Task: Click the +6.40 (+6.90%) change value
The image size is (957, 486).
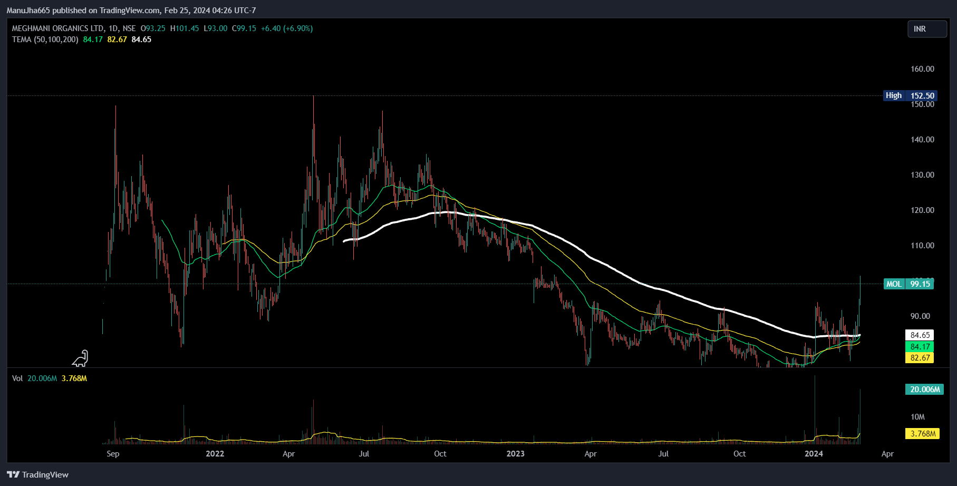Action: tap(287, 28)
